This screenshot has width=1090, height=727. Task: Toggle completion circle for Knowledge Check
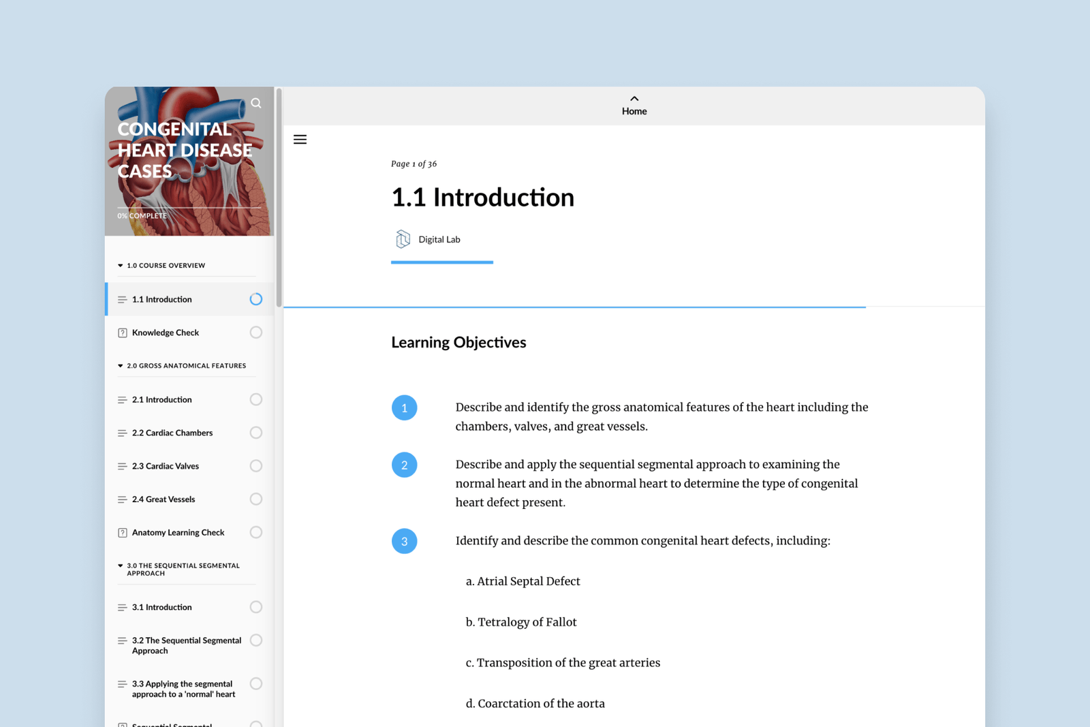tap(256, 332)
